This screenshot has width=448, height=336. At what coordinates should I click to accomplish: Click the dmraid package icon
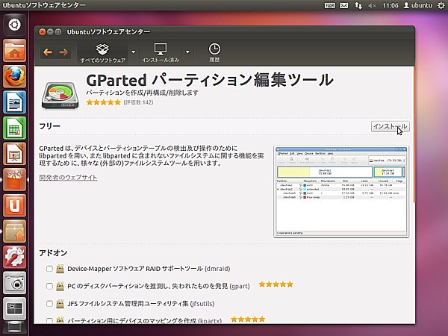[60, 269]
